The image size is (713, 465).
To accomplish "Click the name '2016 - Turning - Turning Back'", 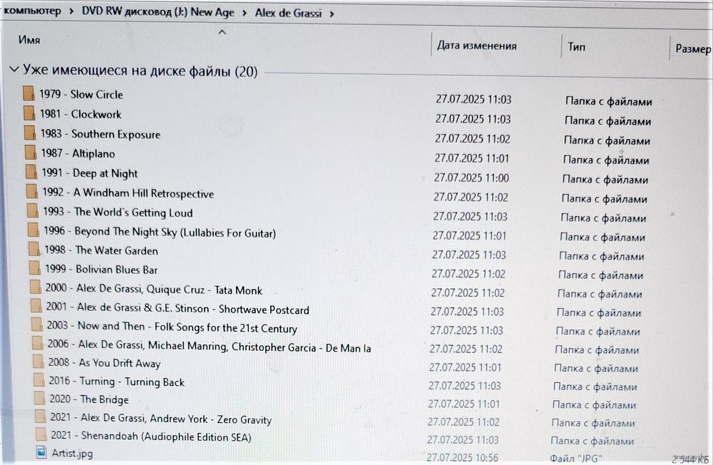I will click(x=117, y=382).
